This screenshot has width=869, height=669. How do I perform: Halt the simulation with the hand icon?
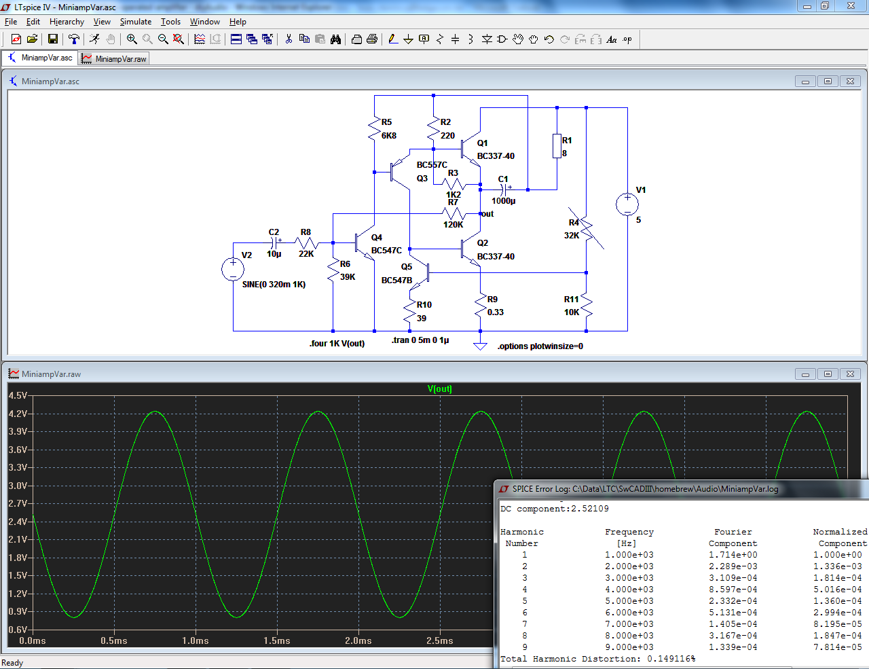(111, 39)
